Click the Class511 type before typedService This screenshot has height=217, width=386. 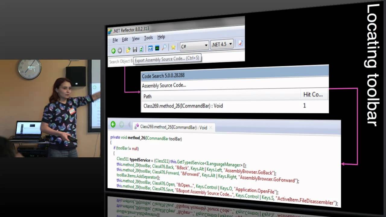point(122,159)
